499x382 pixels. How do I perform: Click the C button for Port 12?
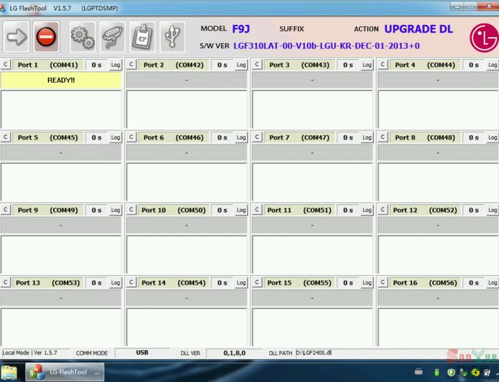(383, 210)
